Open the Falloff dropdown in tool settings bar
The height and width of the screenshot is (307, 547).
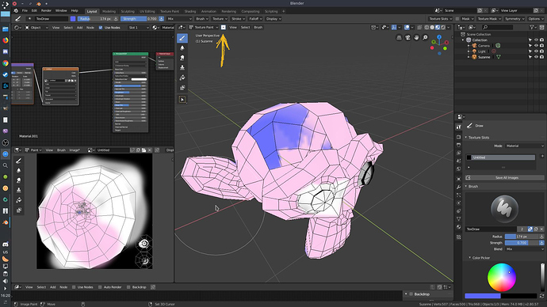[x=256, y=19]
